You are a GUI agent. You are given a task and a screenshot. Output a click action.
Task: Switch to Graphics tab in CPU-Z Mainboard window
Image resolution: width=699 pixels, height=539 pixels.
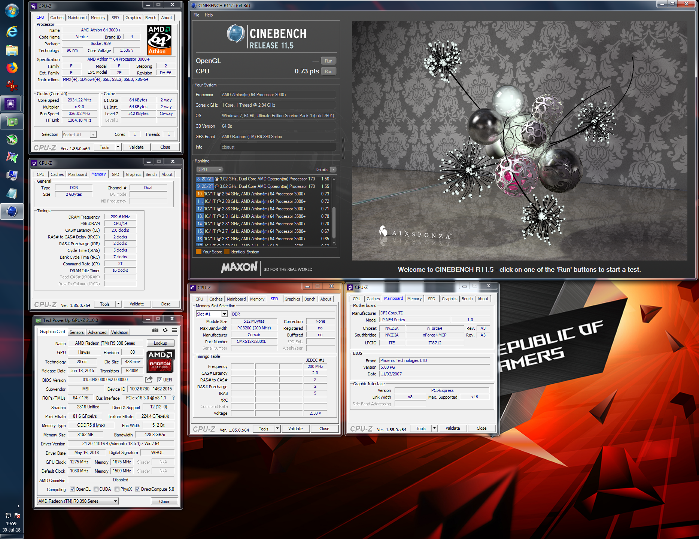point(450,299)
